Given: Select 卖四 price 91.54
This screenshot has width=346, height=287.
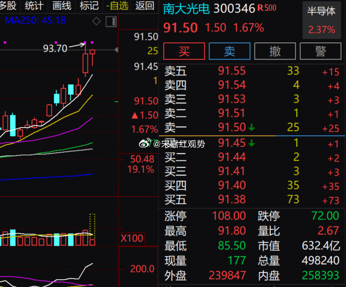Looking at the screenshot, I should click(x=232, y=85).
